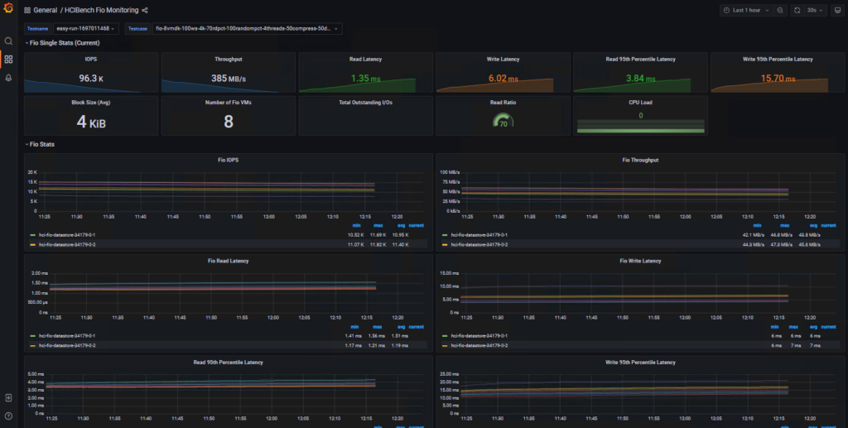Click the General folder breadcrumb link

point(46,11)
